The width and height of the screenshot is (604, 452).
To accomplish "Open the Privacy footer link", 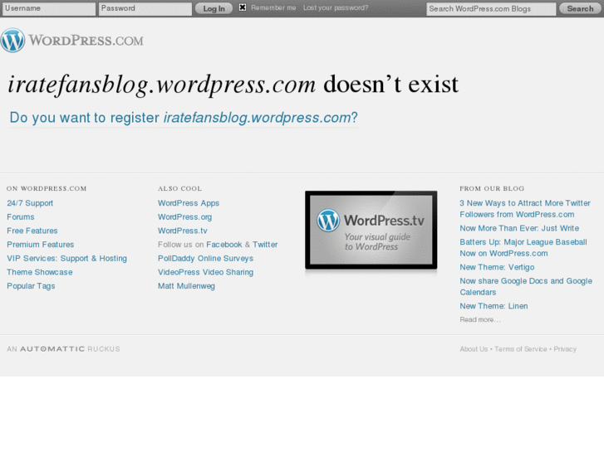I will point(565,349).
